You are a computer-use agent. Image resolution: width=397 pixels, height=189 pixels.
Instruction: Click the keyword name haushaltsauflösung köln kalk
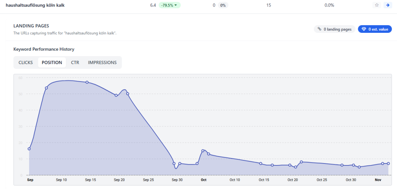click(x=32, y=5)
